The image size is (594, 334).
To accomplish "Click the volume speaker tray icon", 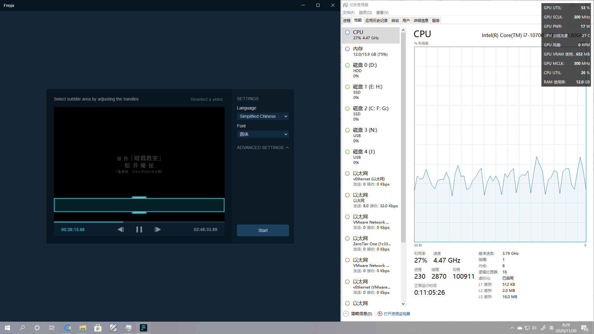I will click(534, 328).
